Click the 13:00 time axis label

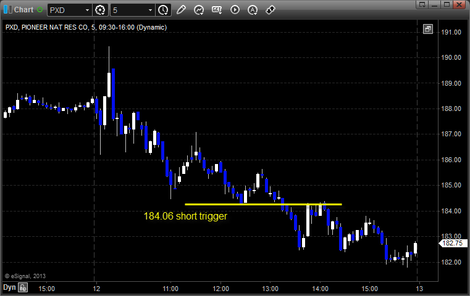[x=270, y=289]
